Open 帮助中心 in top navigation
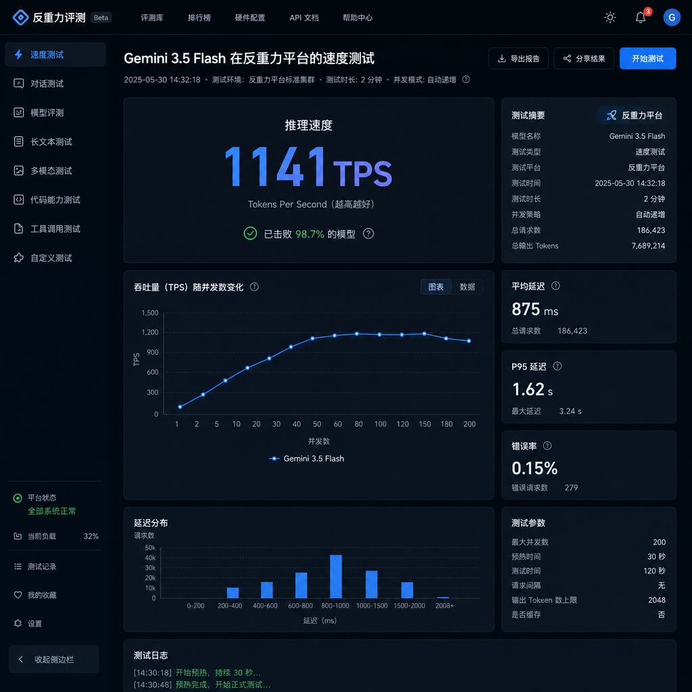692x692 pixels. pos(357,18)
